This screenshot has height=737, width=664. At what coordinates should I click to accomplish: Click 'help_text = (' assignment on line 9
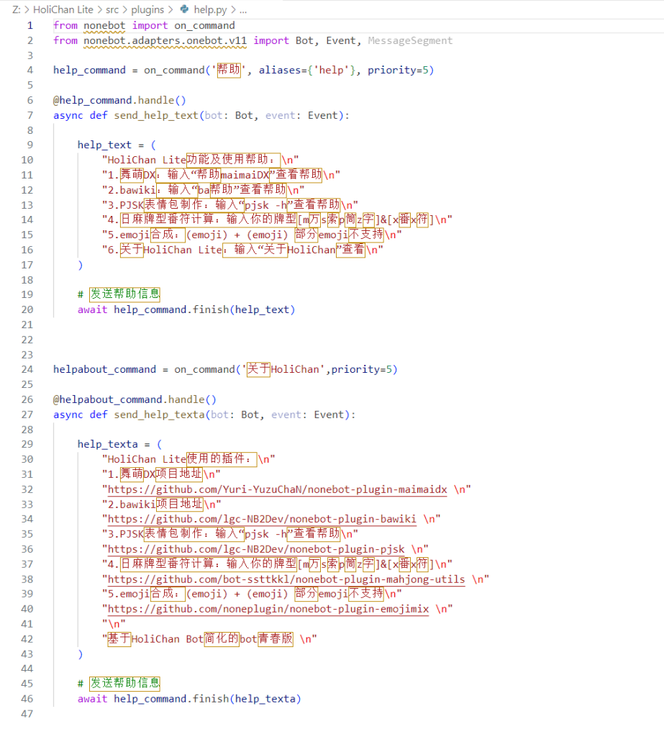(x=117, y=145)
